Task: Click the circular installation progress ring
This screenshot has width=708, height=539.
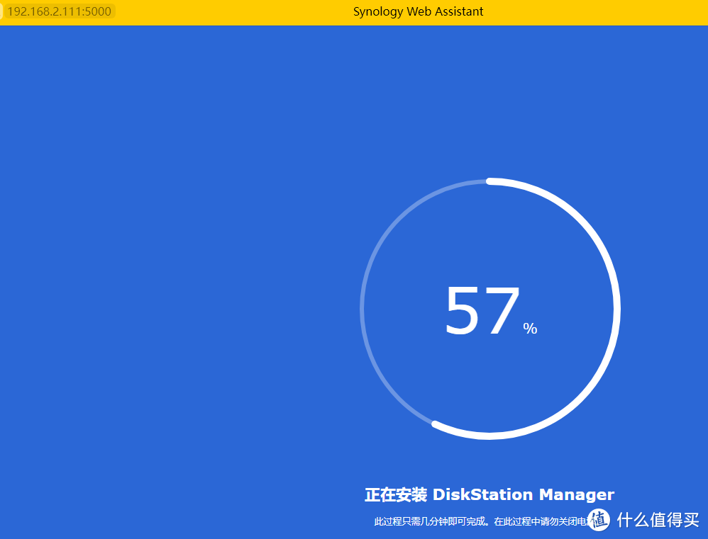Action: [x=490, y=309]
